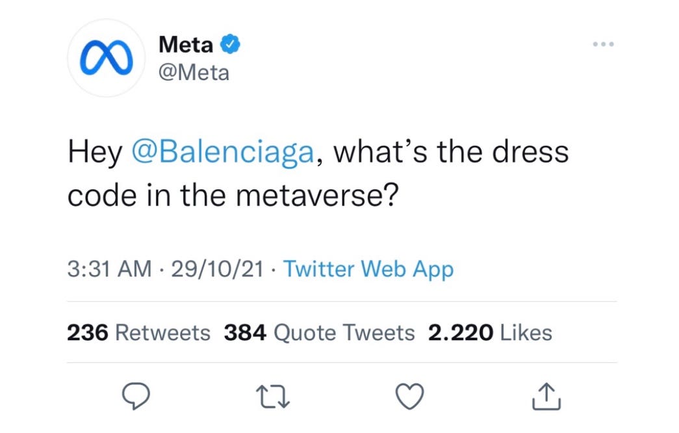Click the words 'code in the' in tweet

click(x=153, y=196)
